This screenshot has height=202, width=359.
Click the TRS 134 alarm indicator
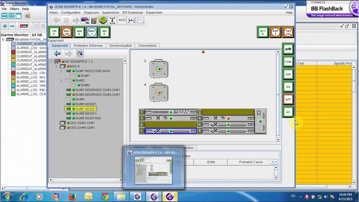click(x=288, y=32)
